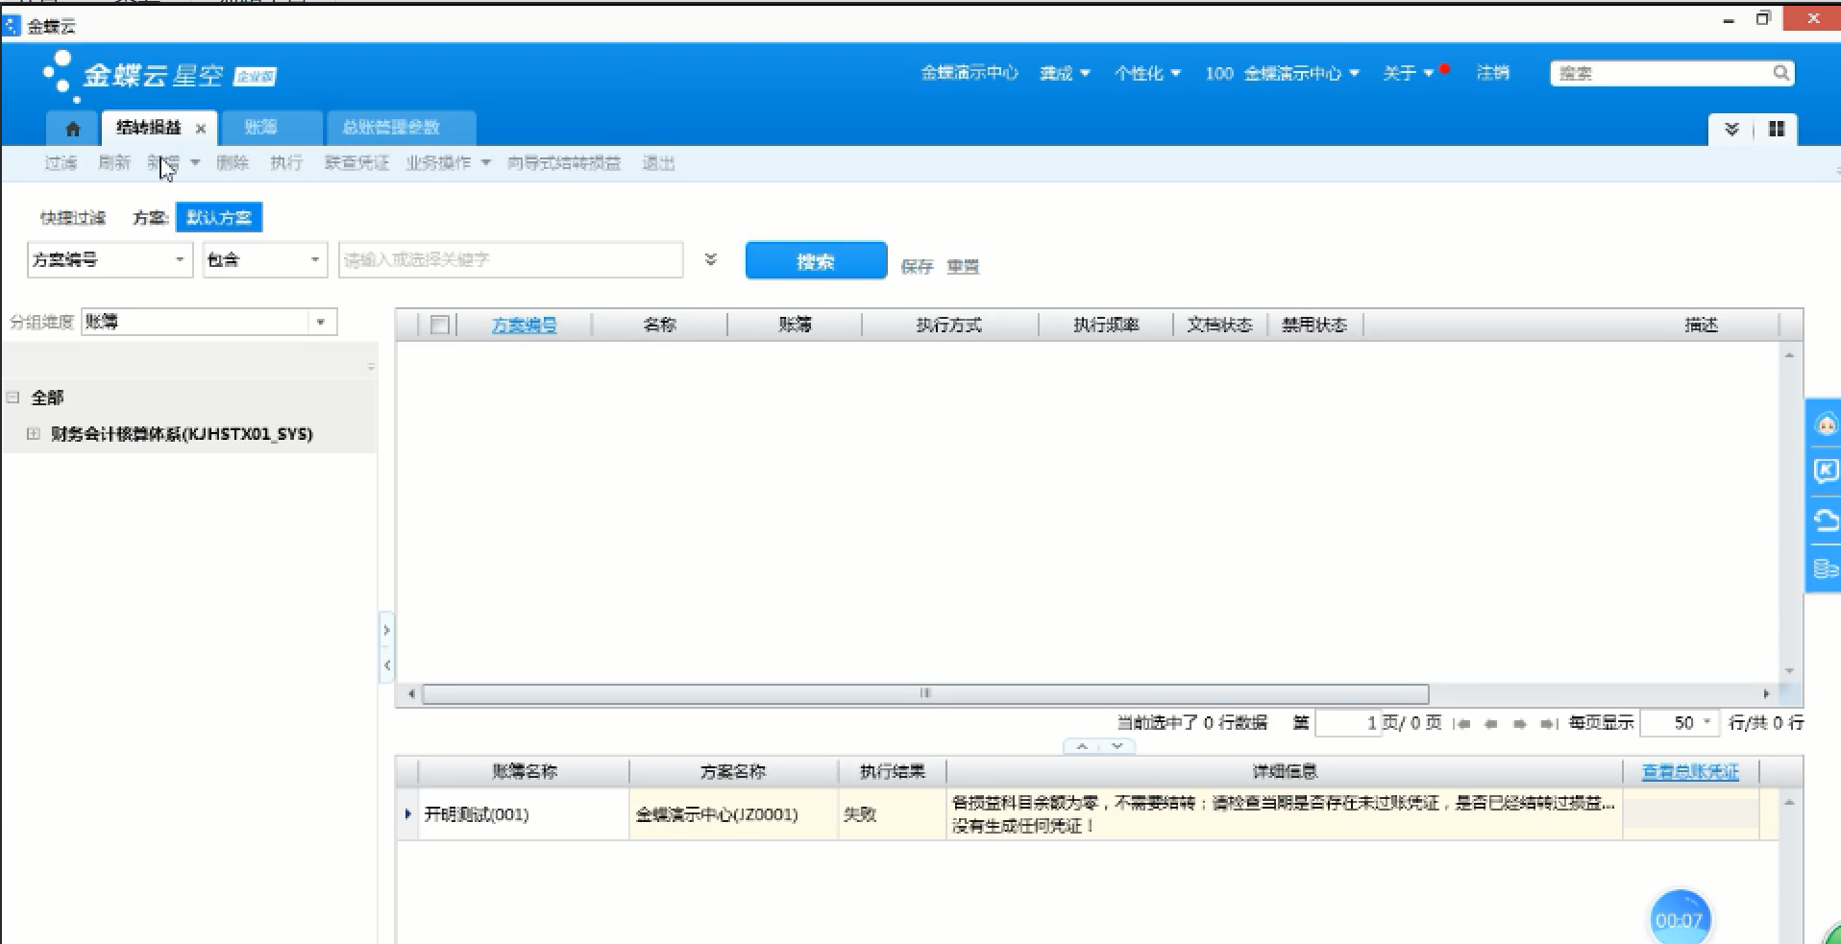Close the 结转损益 tab

[x=201, y=129]
